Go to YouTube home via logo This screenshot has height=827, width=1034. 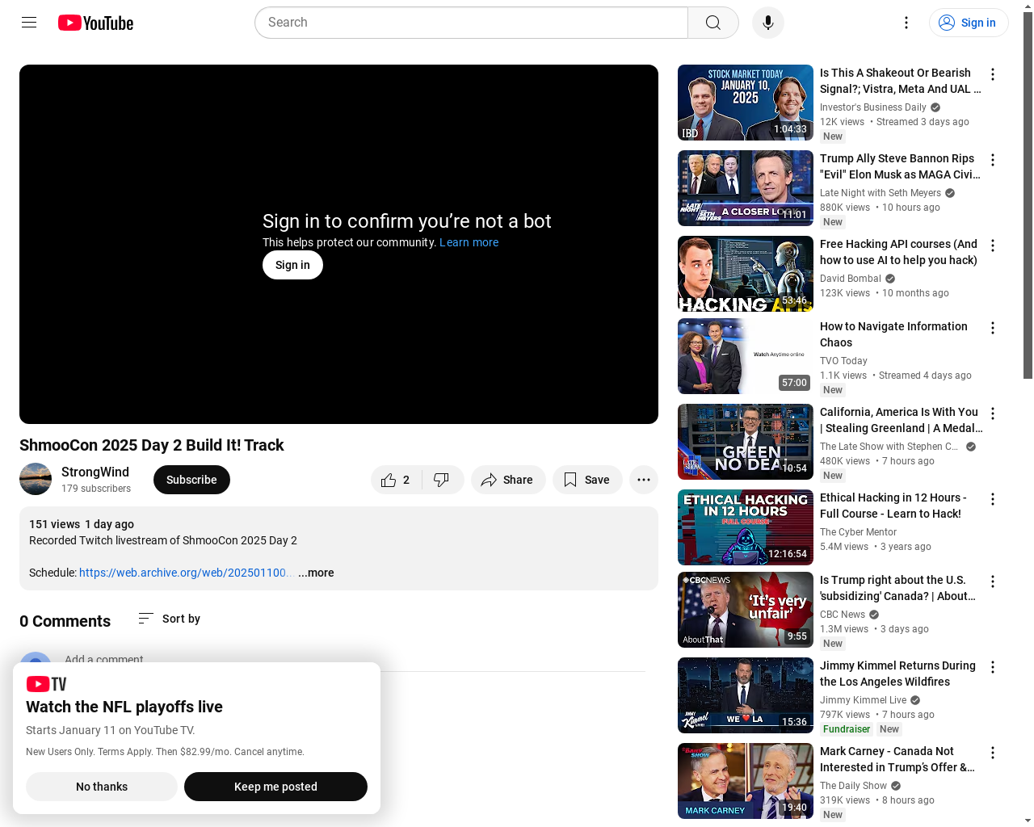point(95,23)
